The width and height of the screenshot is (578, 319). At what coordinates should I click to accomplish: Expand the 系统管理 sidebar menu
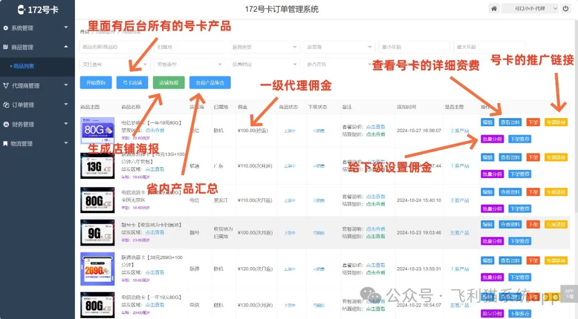pyautogui.click(x=37, y=28)
